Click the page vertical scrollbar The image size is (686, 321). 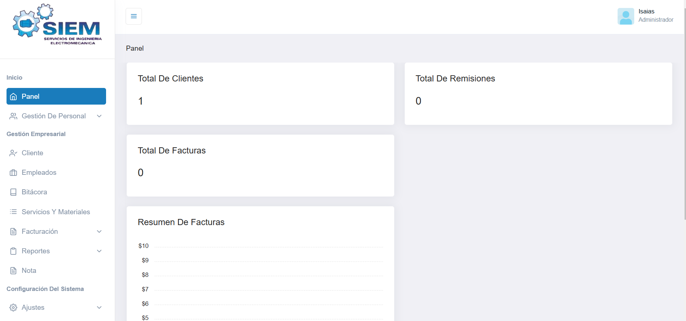point(684,109)
